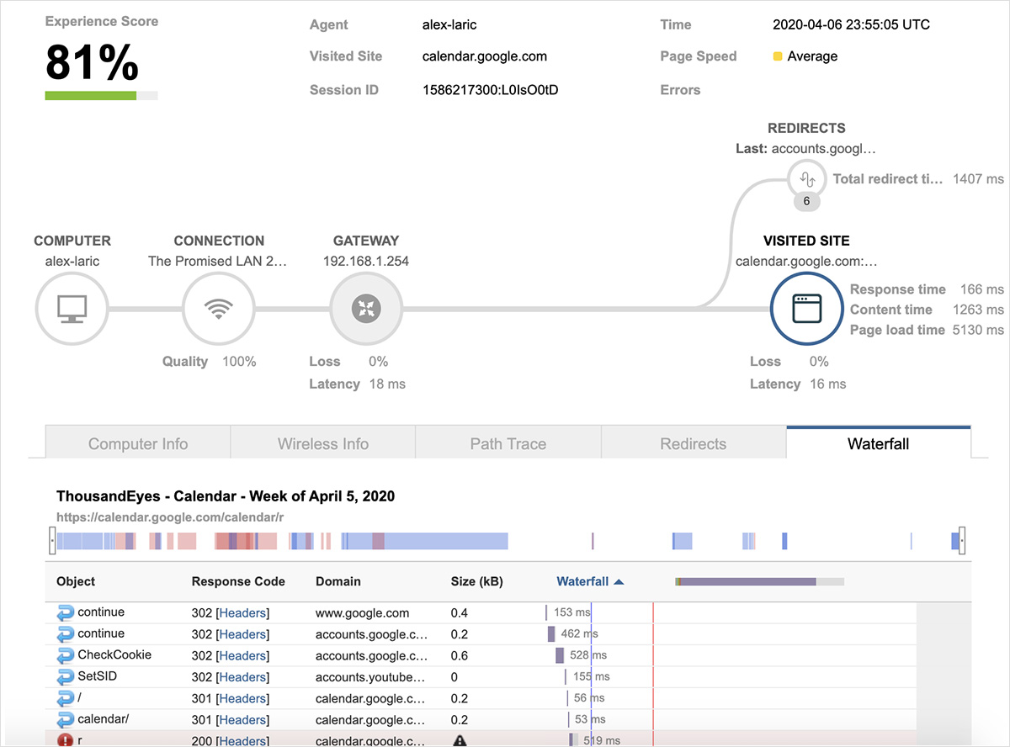Open the Computer Info tab
This screenshot has width=1010, height=747.
(138, 443)
